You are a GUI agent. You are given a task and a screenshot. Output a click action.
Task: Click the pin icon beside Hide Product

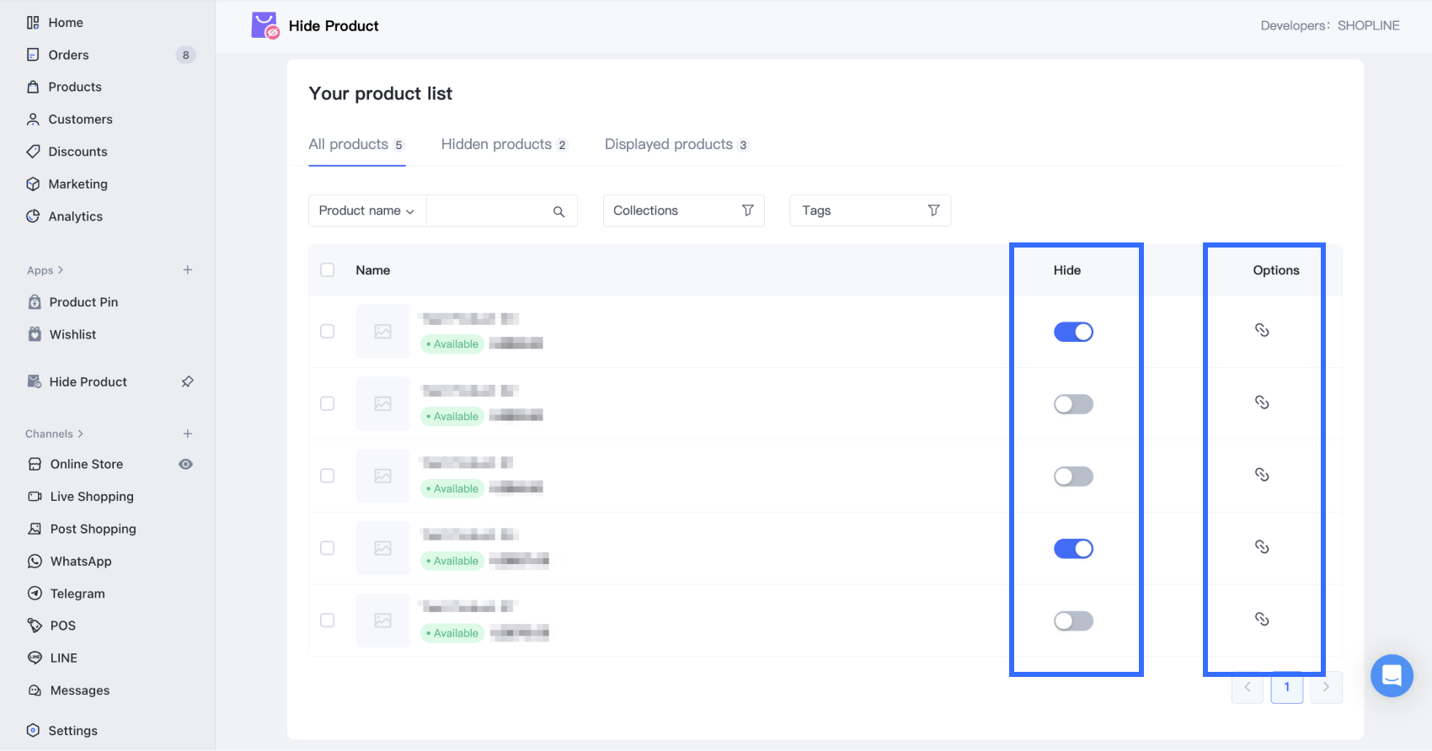tap(188, 381)
